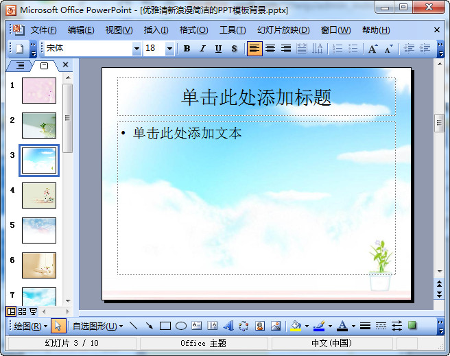Select the Rectangle tool
The width and height of the screenshot is (450, 356).
pyautogui.click(x=165, y=326)
